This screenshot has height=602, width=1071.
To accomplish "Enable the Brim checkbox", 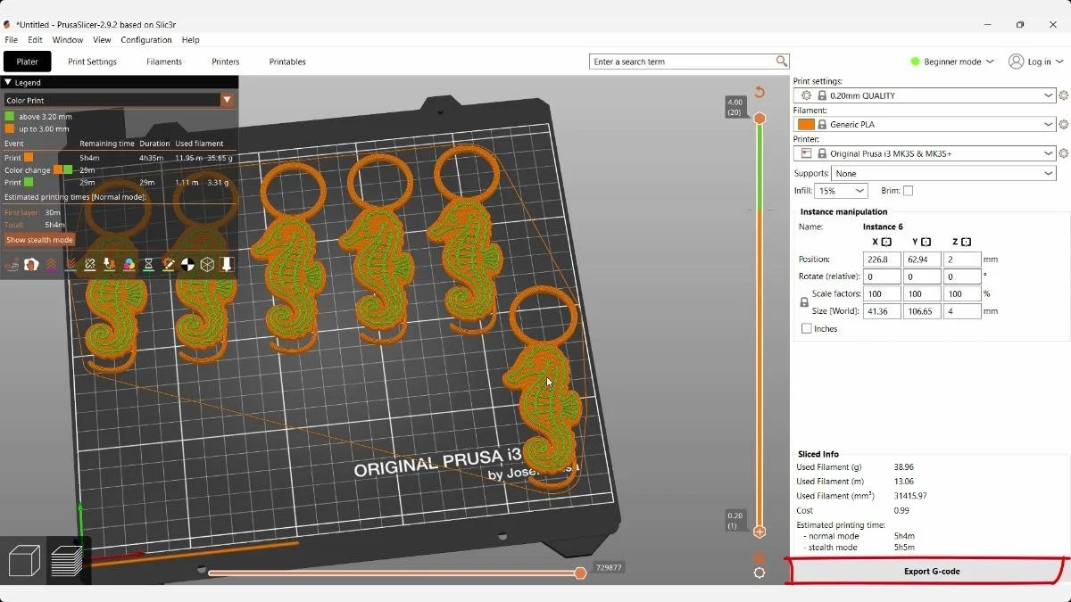I will tap(908, 191).
